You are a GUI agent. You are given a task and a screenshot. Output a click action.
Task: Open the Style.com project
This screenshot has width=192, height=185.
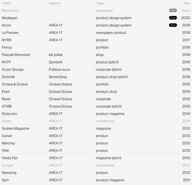pyautogui.click(x=10, y=114)
